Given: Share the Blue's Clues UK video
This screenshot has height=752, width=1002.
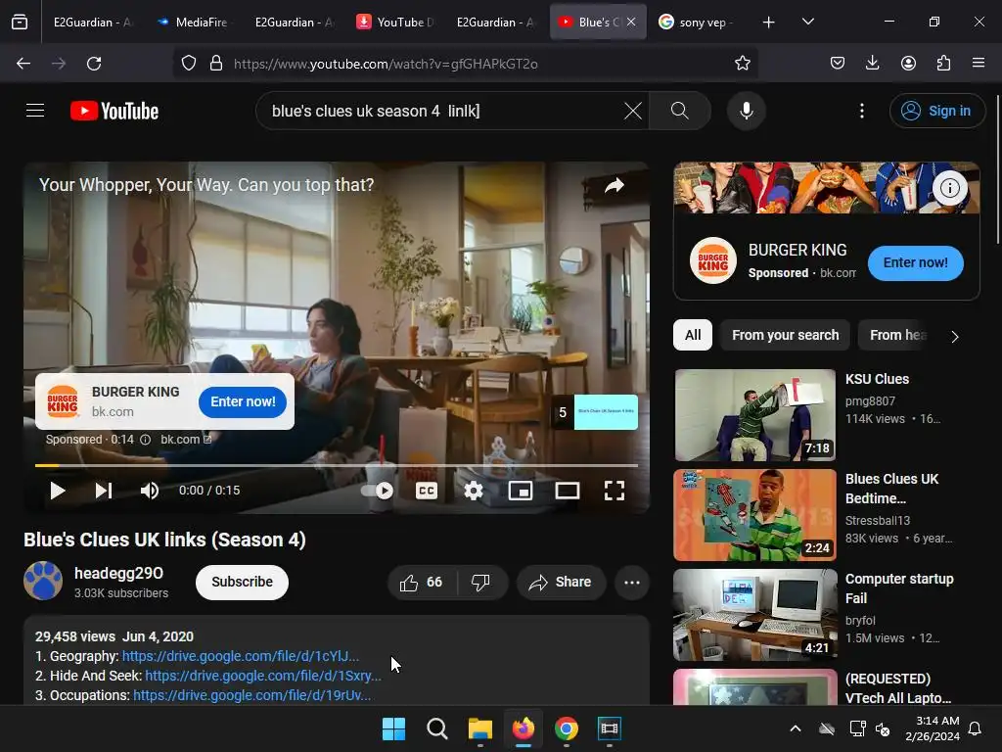Looking at the screenshot, I should coord(561,582).
